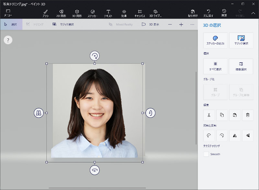Click the cut scissors icon
Image resolution: width=259 pixels, height=190 pixels.
pos(209,115)
